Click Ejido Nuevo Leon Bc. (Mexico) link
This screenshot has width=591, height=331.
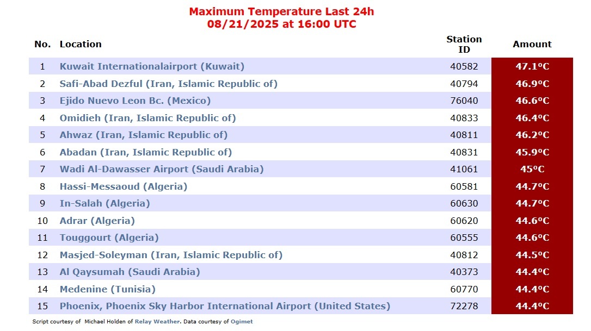(x=135, y=101)
